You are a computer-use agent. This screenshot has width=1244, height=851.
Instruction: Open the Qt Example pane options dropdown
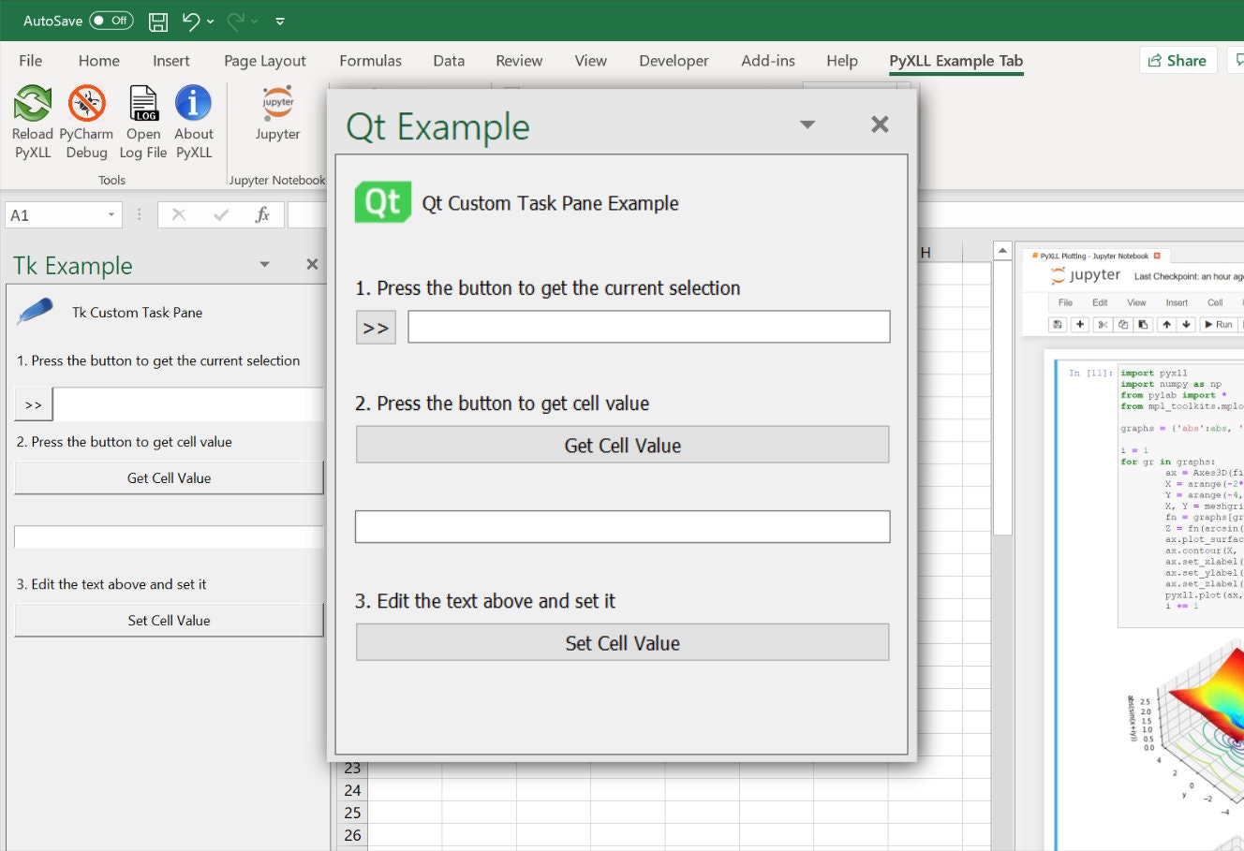point(807,125)
